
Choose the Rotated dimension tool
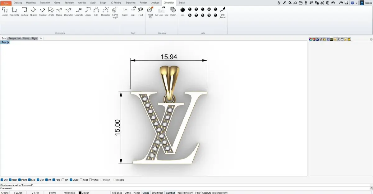click(x=43, y=12)
